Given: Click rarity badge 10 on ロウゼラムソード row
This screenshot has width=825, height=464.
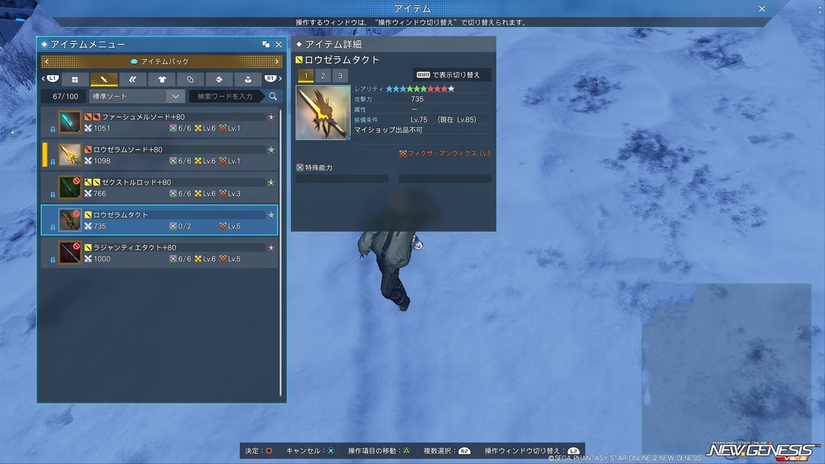Looking at the screenshot, I should tap(271, 150).
